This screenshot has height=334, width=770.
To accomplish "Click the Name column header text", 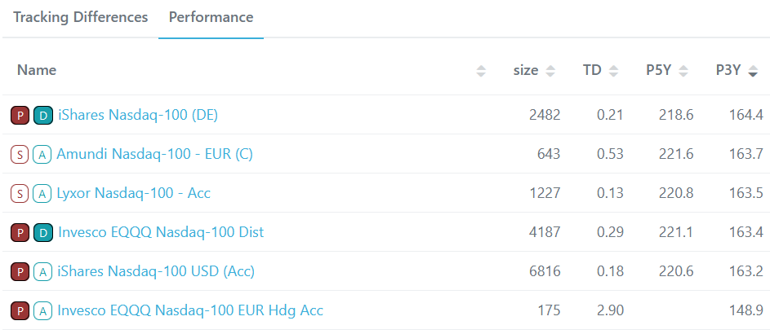I will (x=37, y=70).
